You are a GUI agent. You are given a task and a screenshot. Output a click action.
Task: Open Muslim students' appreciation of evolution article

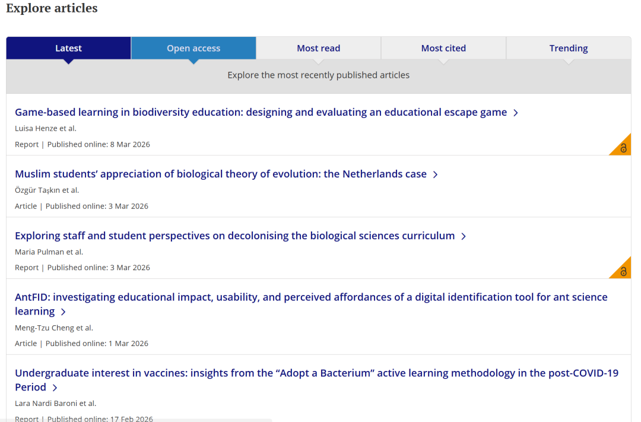(x=220, y=174)
